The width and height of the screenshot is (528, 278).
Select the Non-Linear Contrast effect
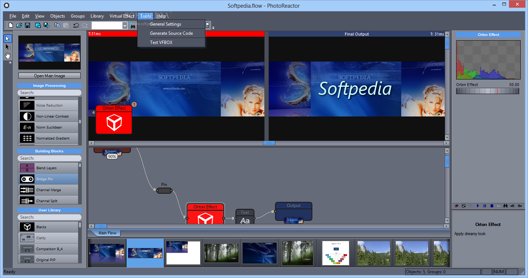click(x=48, y=116)
